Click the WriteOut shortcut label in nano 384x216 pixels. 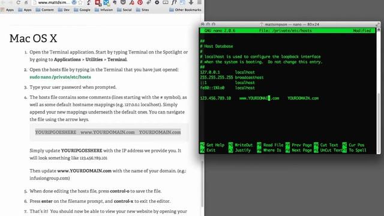(244, 145)
